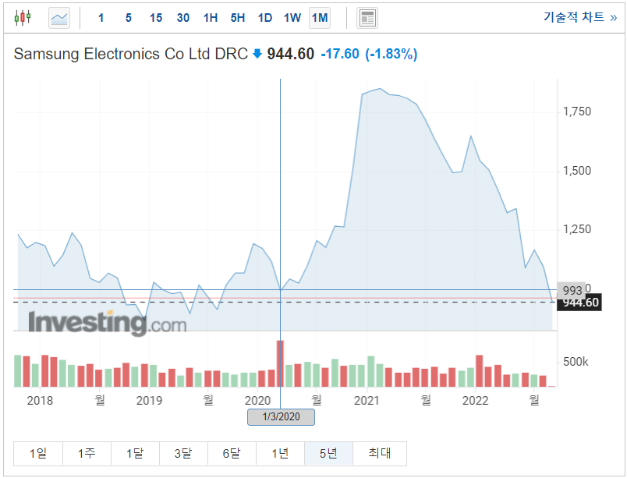Select the 1주 time range tab
This screenshot has height=478, width=627.
[x=87, y=453]
